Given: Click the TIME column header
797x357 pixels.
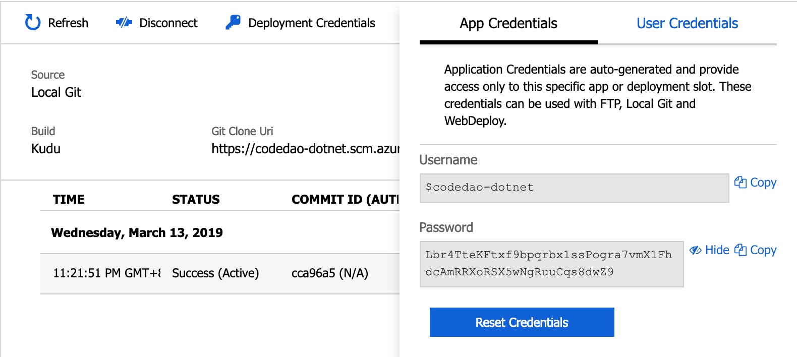Looking at the screenshot, I should [x=69, y=200].
